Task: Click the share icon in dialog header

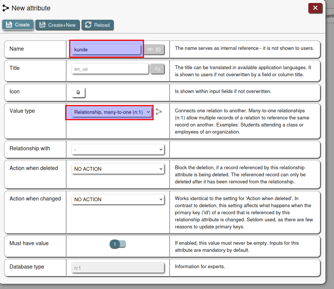Action: pos(6,8)
